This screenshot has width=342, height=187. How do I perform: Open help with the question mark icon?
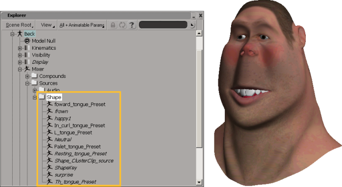pos(131,25)
